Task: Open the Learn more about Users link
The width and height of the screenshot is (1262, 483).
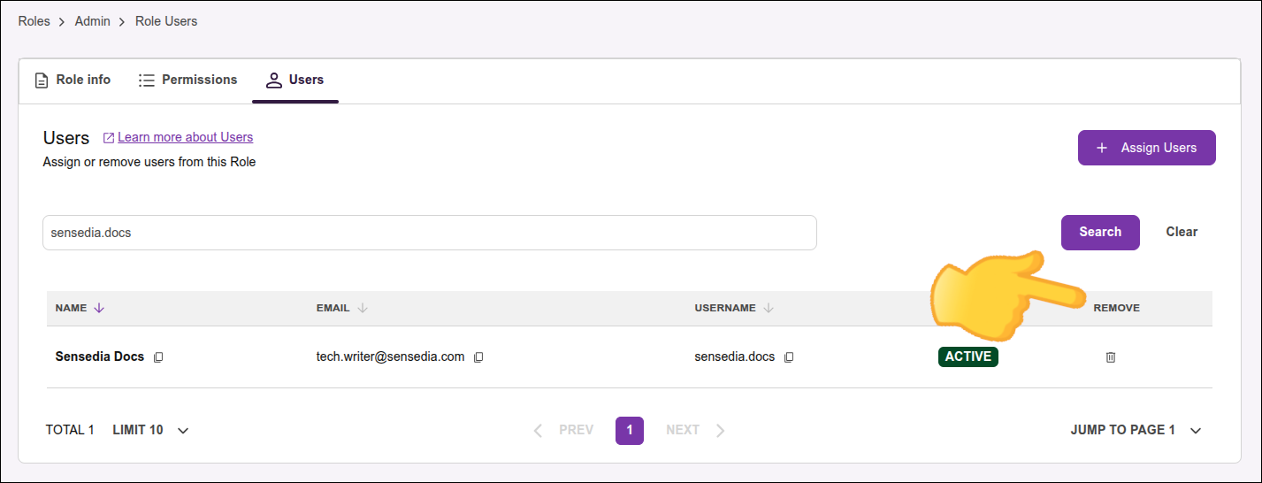Action: point(185,137)
